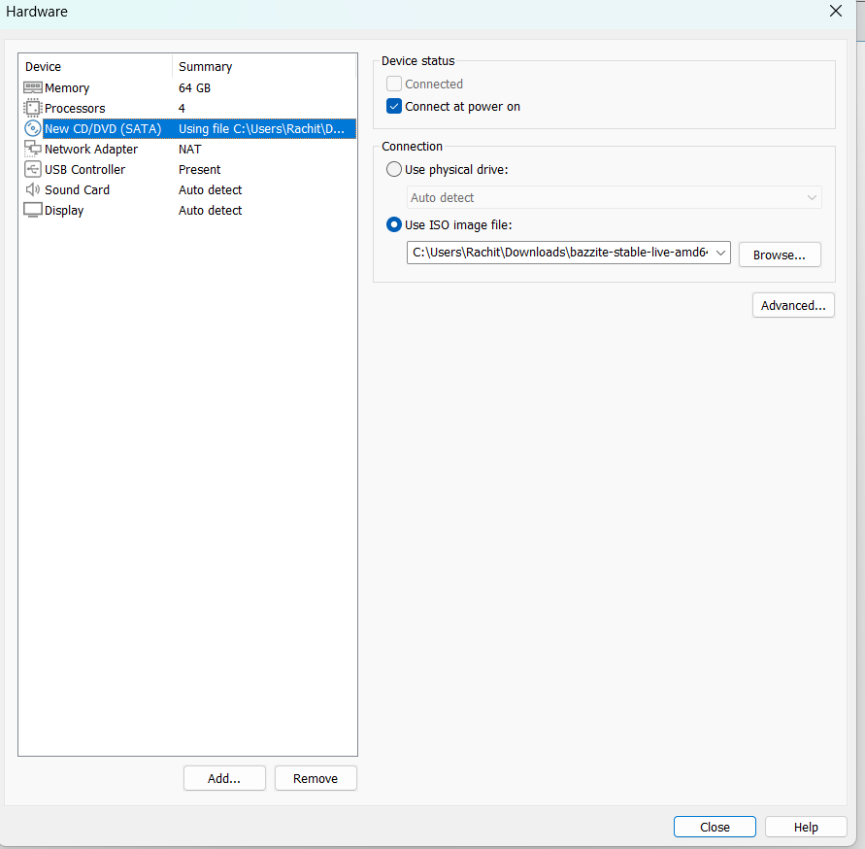The width and height of the screenshot is (865, 849).
Task: Select the Memory row label
Action: [x=67, y=87]
